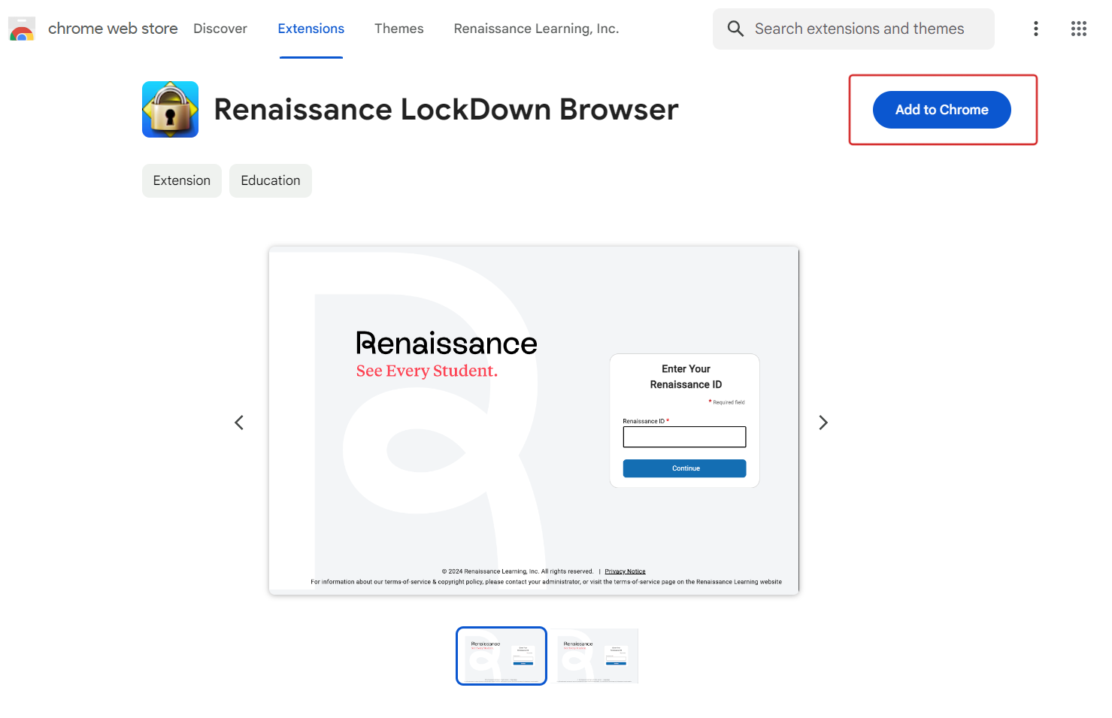Add the extension with Add to Chrome
Image resolution: width=1112 pixels, height=718 pixels.
tap(942, 110)
